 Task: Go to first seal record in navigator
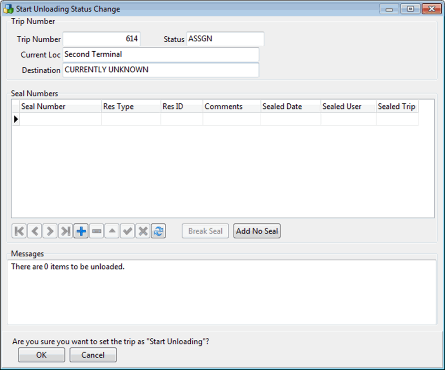(19, 231)
